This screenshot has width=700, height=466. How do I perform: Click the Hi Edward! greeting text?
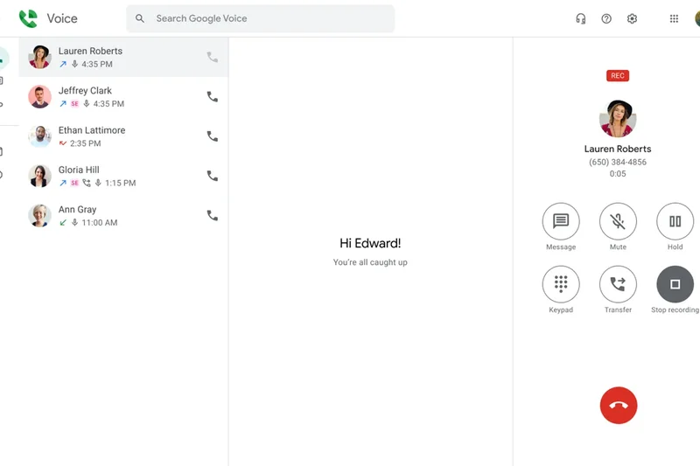click(370, 243)
